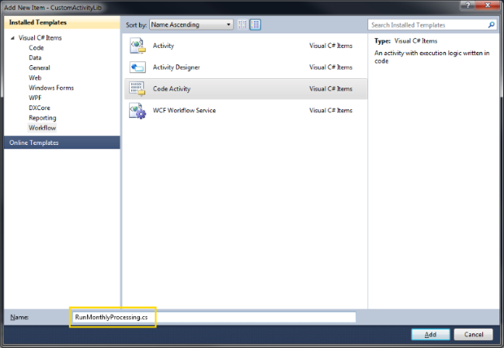The width and height of the screenshot is (504, 348).
Task: Click the Activity Designer template name text
Action: pyautogui.click(x=176, y=67)
